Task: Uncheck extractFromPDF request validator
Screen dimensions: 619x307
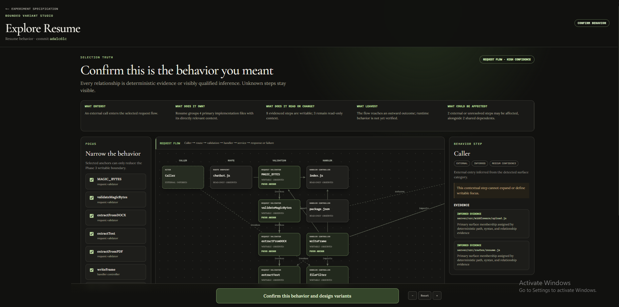Action: 92,252
